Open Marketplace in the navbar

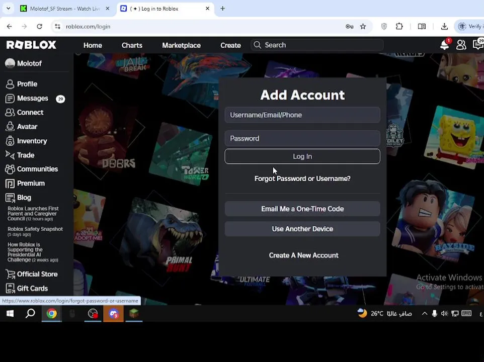(x=182, y=45)
